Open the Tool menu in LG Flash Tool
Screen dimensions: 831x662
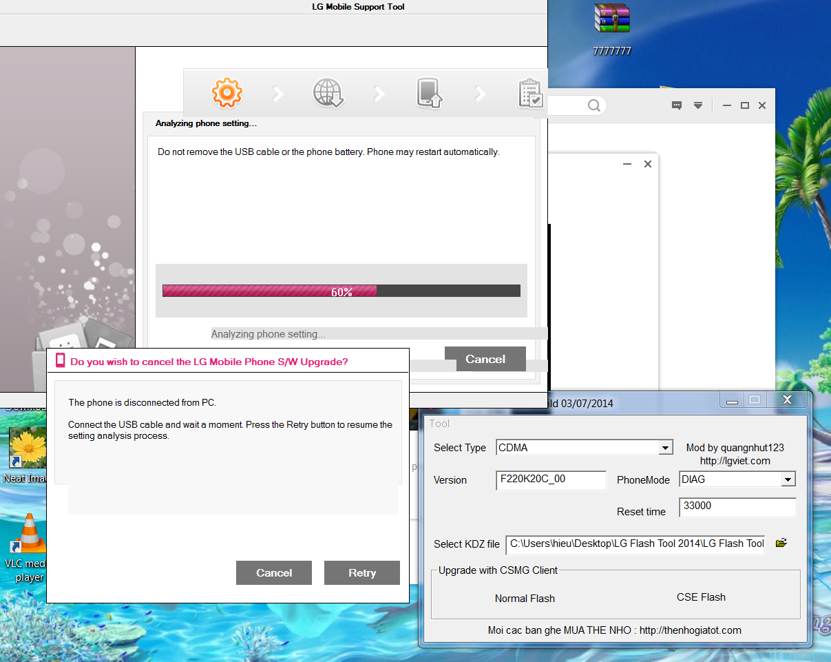(x=439, y=423)
